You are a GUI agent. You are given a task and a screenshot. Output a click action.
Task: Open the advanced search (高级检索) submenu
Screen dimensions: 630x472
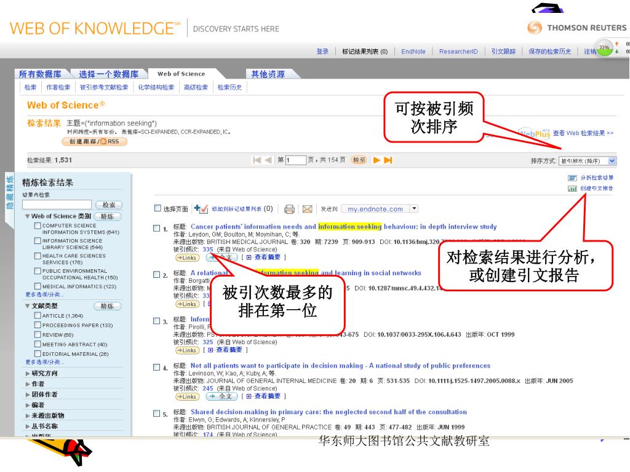pos(196,87)
